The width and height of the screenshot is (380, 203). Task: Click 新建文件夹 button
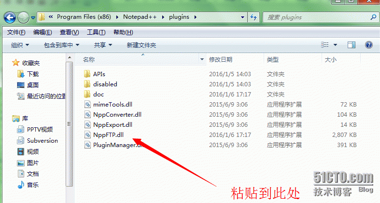click(x=141, y=45)
